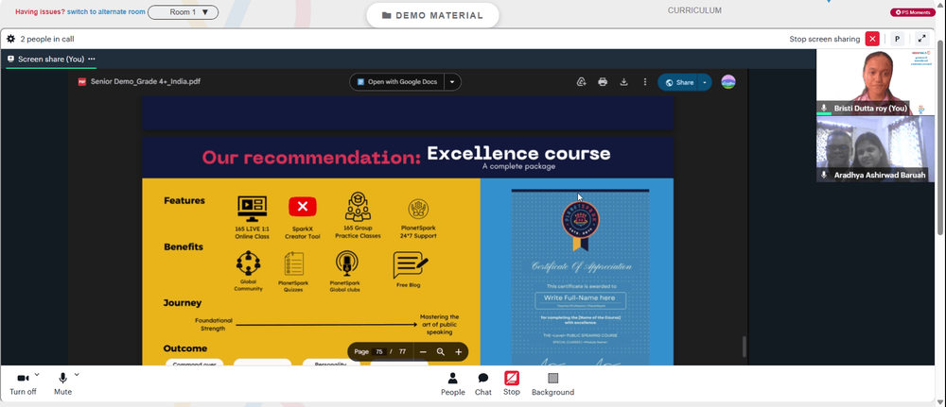The height and width of the screenshot is (407, 946).
Task: Mute the microphone
Action: click(62, 383)
